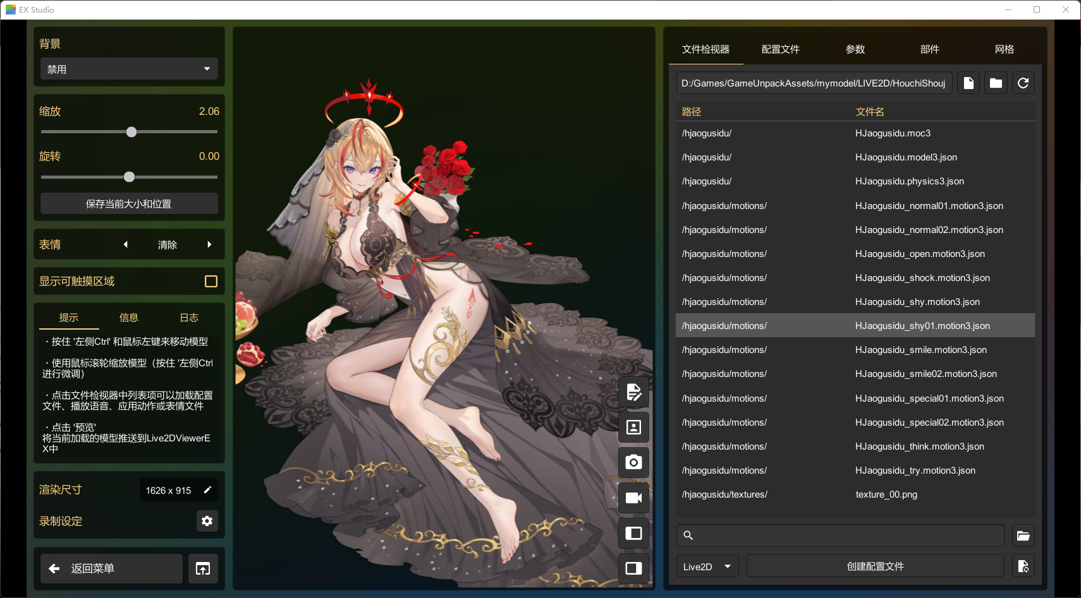
Task: Choose HJaogusidu_shy.motion3.json
Action: click(855, 302)
